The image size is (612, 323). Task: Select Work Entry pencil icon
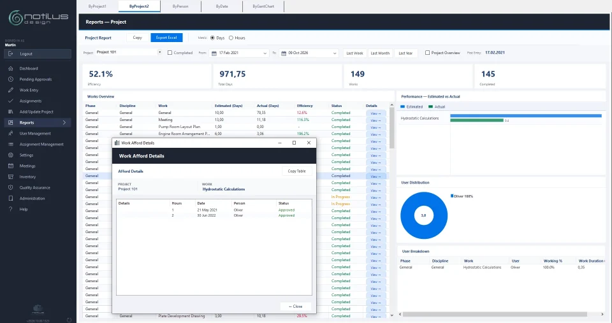point(11,90)
